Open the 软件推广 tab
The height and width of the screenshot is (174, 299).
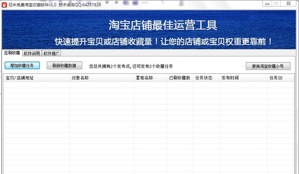(x=51, y=53)
